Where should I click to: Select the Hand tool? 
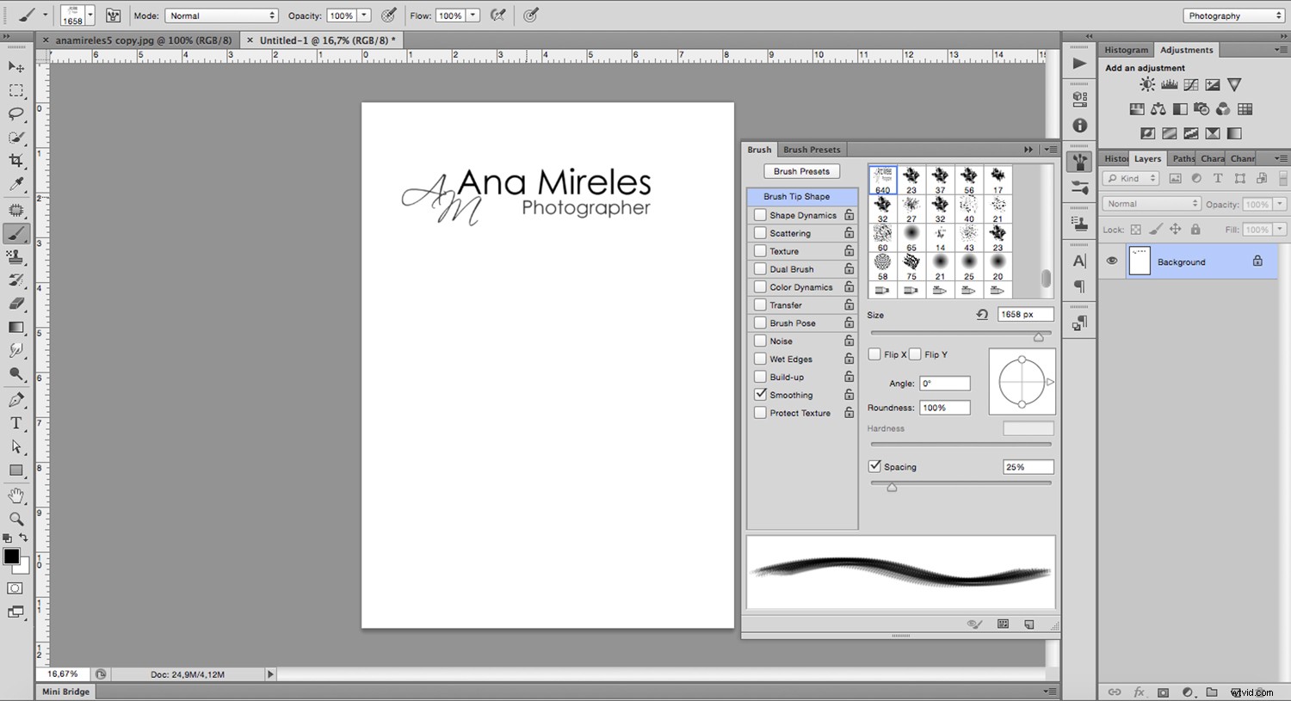tap(15, 495)
